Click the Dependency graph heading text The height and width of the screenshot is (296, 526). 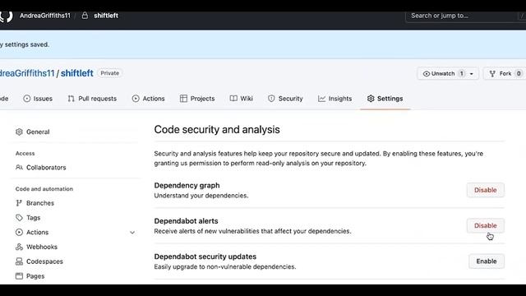click(x=187, y=186)
